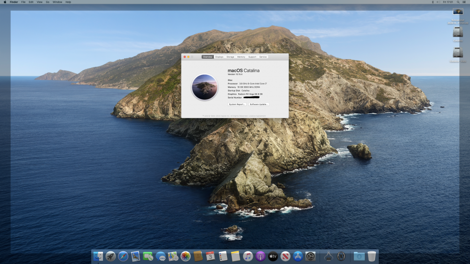Open Messages chat bubble icon in Dock
The height and width of the screenshot is (264, 470).
160,256
